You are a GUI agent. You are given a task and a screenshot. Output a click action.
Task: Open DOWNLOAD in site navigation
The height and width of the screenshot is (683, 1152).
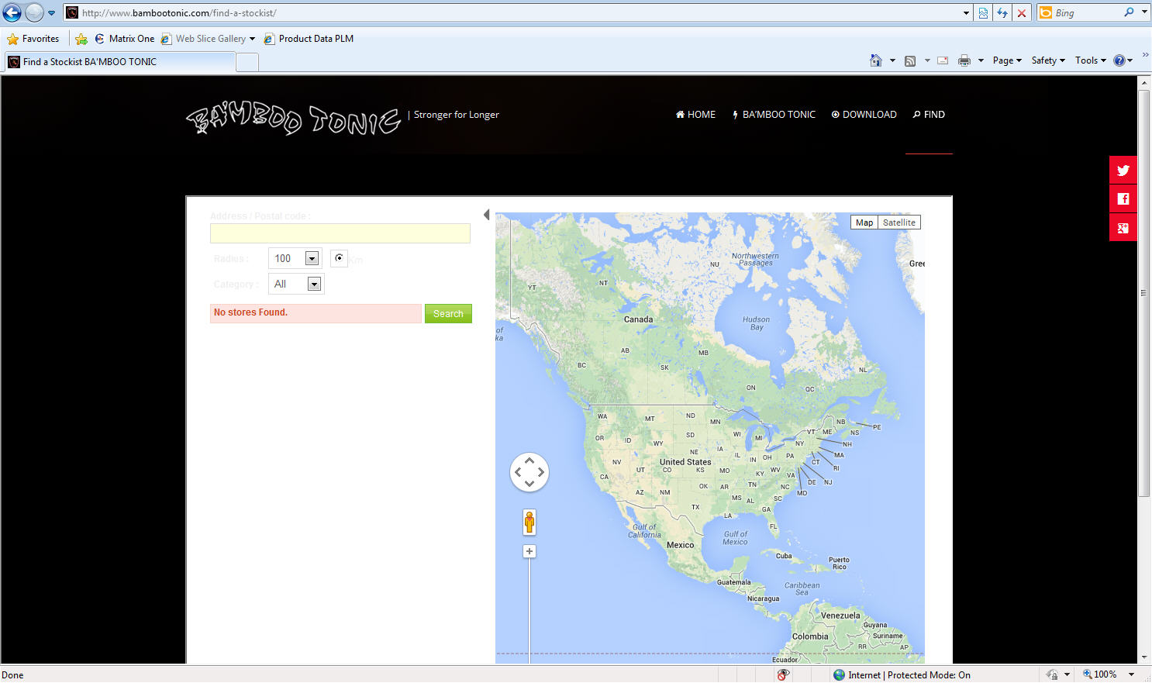pos(864,115)
